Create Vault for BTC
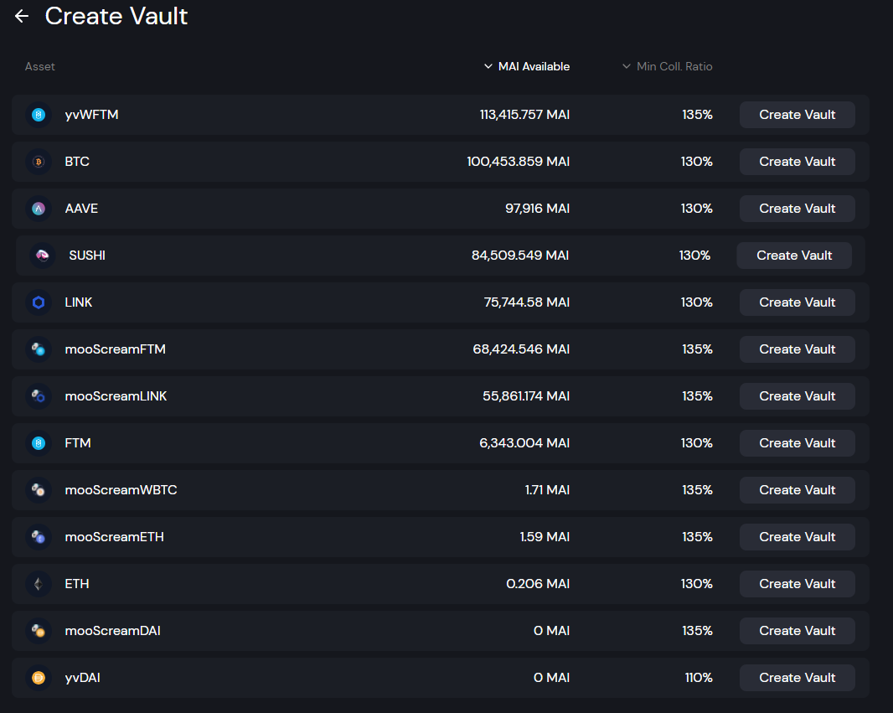Image resolution: width=893 pixels, height=713 pixels. click(x=797, y=162)
